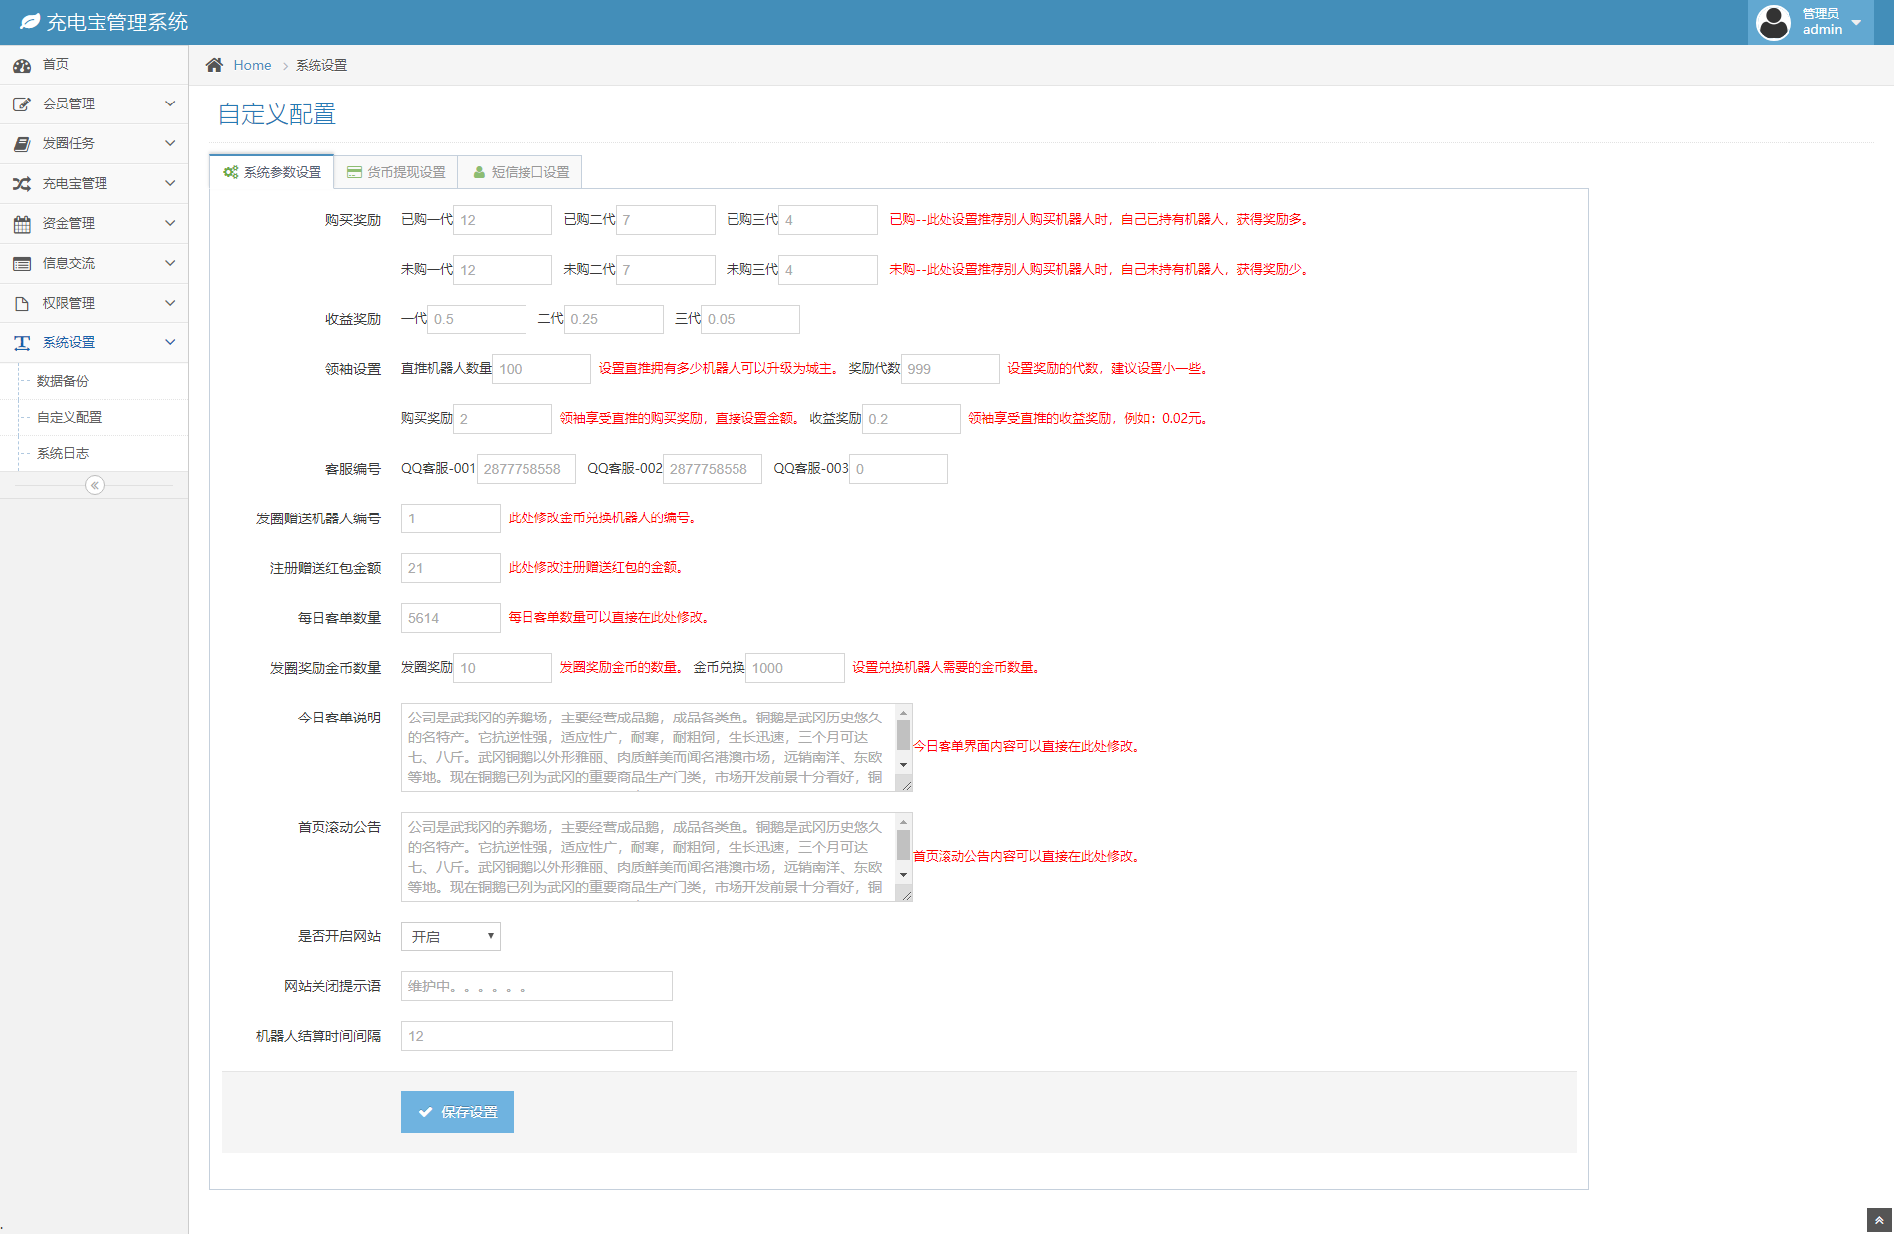
Task: Click 今日客单说明 textarea
Action: point(657,747)
